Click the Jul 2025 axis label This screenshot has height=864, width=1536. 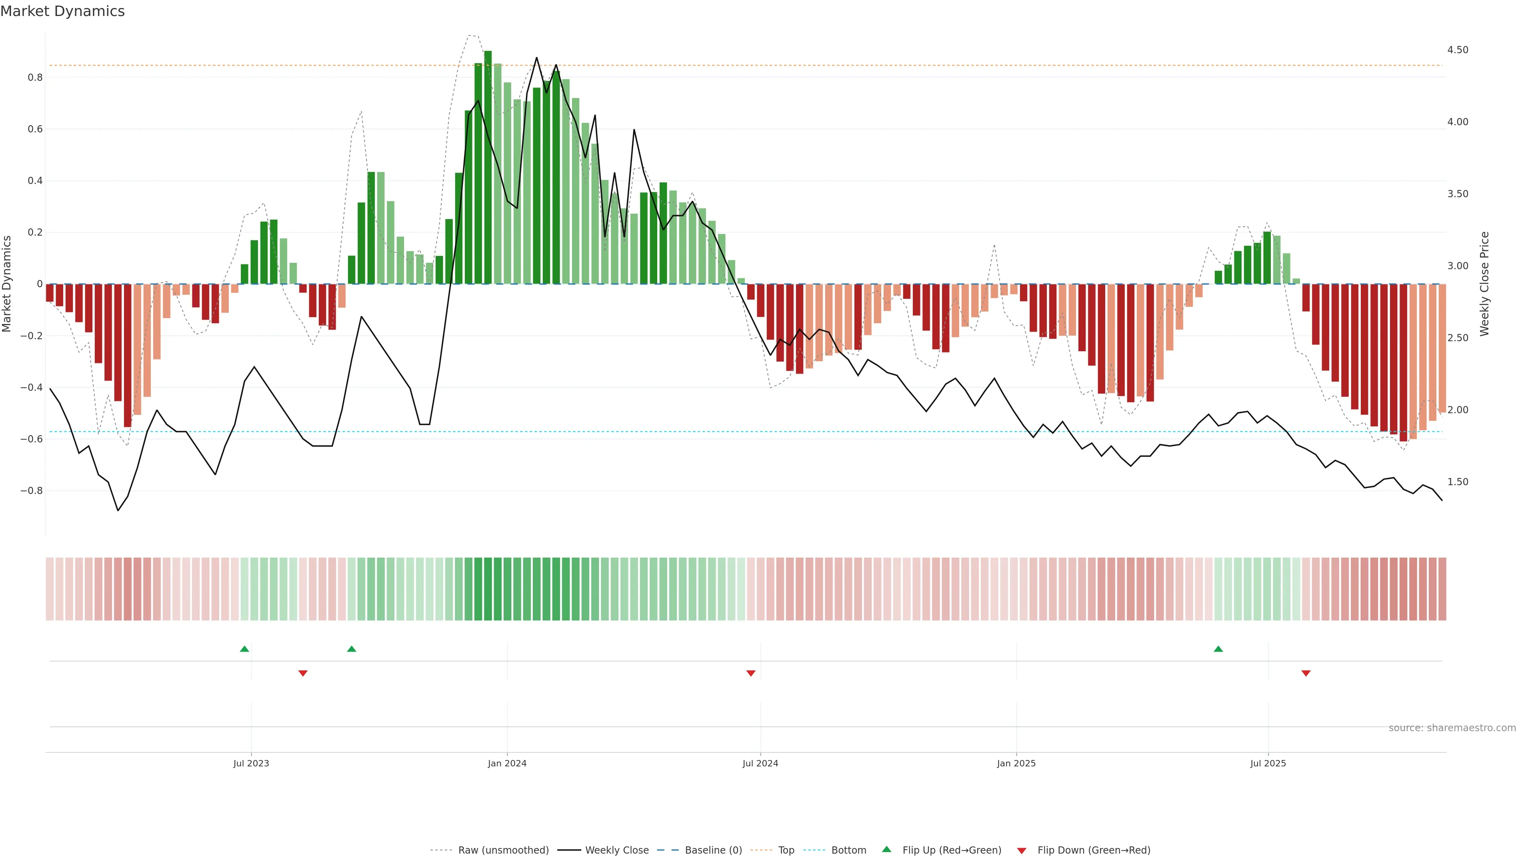(x=1268, y=763)
